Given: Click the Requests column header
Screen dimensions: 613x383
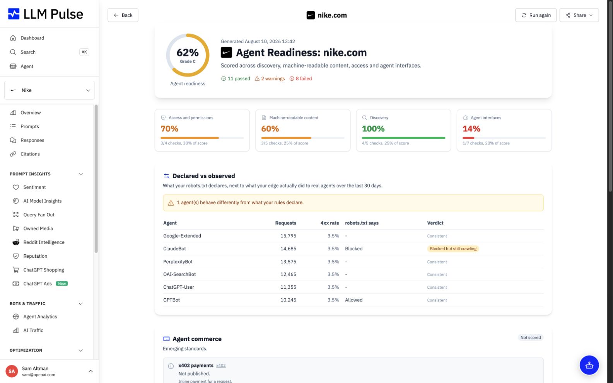Looking at the screenshot, I should [x=285, y=223].
